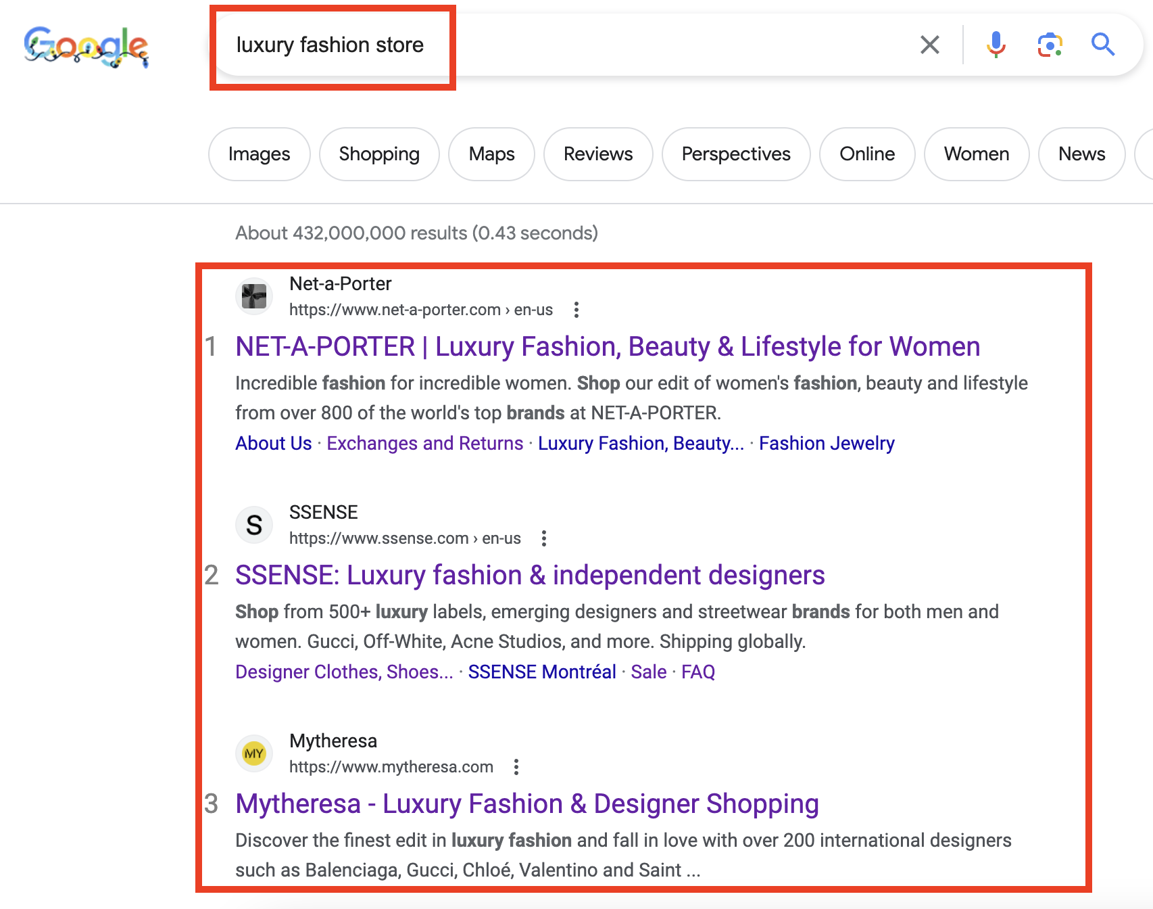Open SSENSE Sale sitelink
The height and width of the screenshot is (909, 1153).
[x=649, y=672]
